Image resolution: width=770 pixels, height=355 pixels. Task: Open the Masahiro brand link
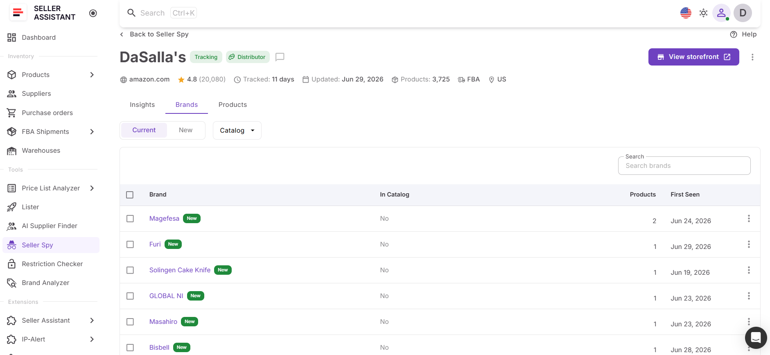(x=163, y=322)
